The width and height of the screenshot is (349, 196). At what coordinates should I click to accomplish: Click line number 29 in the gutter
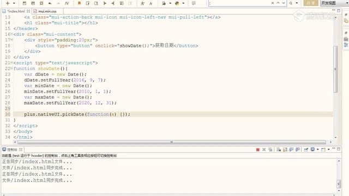(8, 108)
